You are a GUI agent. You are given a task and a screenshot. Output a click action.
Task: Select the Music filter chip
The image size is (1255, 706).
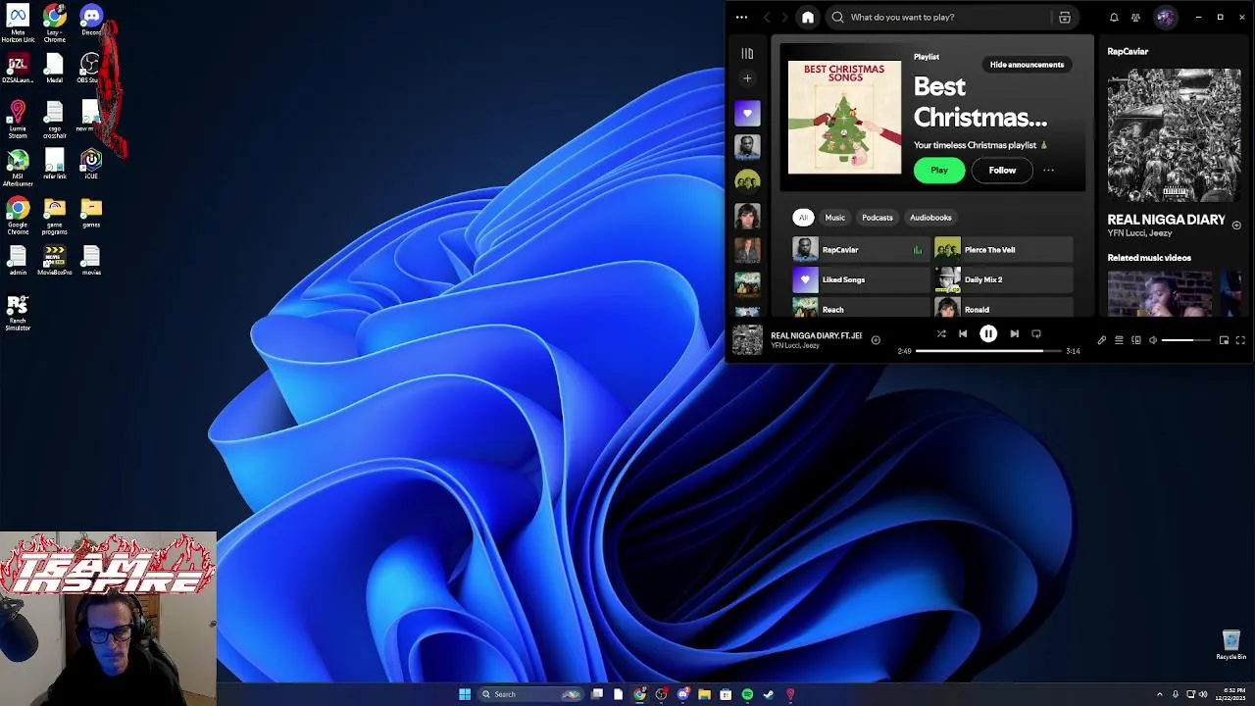coord(834,217)
